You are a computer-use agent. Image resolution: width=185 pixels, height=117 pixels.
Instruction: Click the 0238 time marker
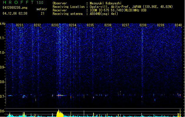[x=143, y=25]
